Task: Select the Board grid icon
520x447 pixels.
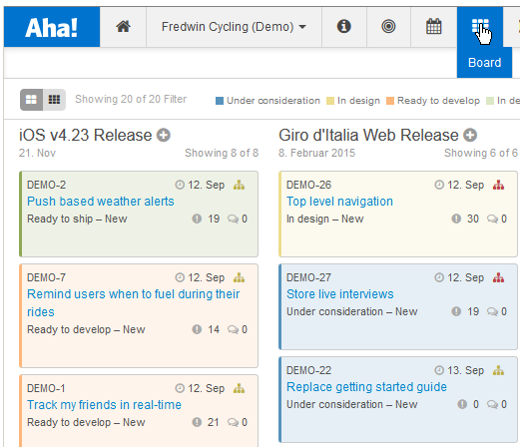Action: [x=480, y=27]
